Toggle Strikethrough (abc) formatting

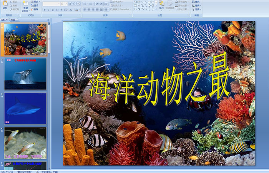57,10
